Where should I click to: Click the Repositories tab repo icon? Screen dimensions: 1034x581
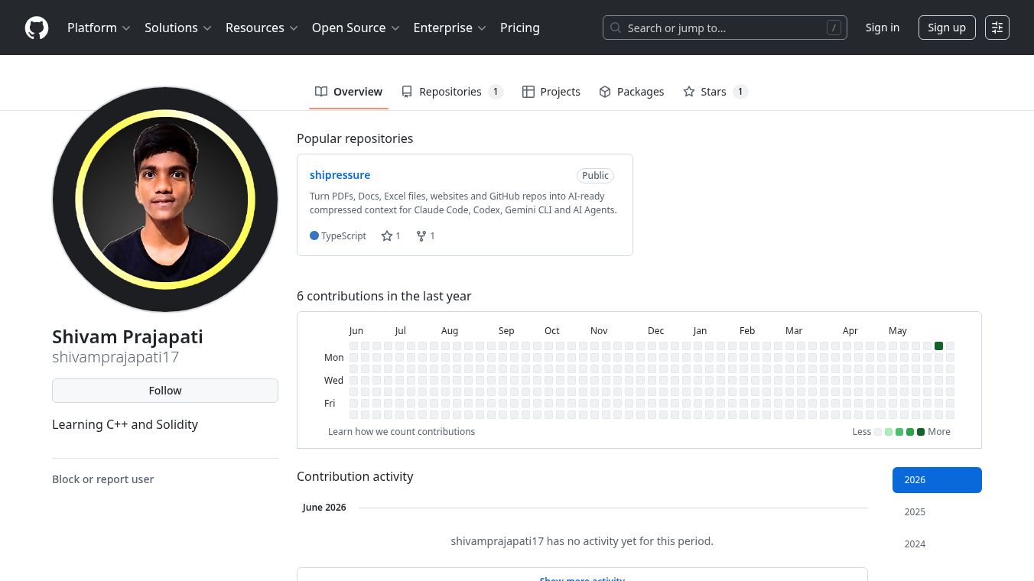407,92
